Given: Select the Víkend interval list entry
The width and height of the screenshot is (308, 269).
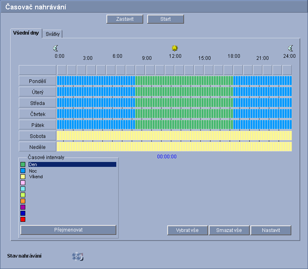Looking at the screenshot, I should [x=36, y=177].
